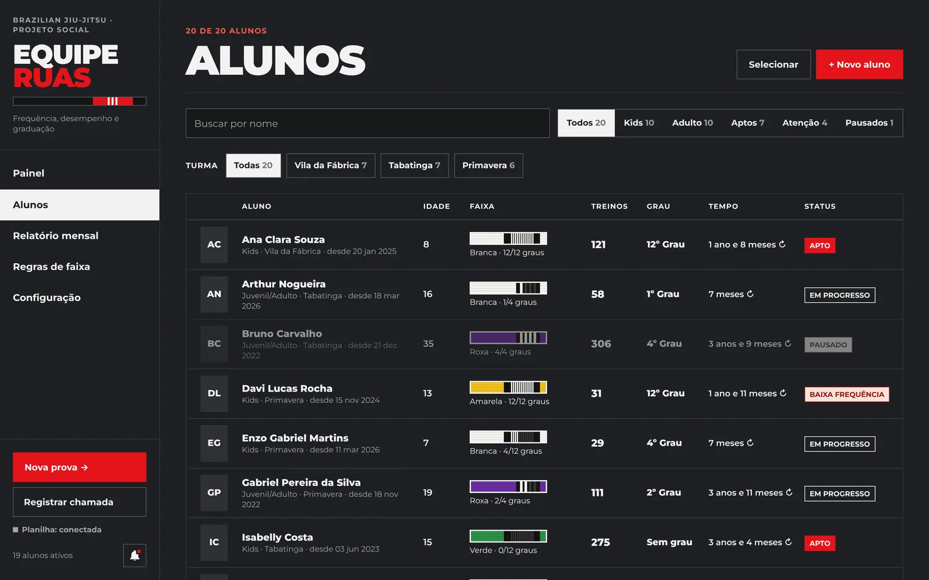929x580 pixels.
Task: Click the + Novo aluno button
Action: (859, 64)
